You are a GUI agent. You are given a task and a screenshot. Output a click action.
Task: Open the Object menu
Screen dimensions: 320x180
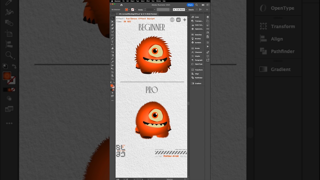132,1
